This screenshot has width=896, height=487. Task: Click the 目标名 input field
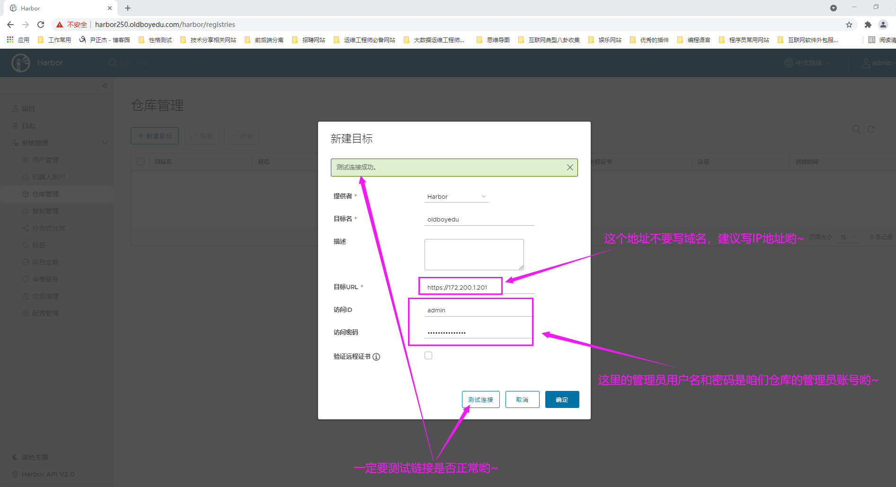479,220
